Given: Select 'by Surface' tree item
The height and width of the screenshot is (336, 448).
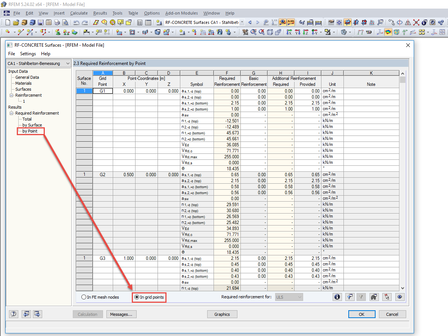Looking at the screenshot, I should [32, 125].
